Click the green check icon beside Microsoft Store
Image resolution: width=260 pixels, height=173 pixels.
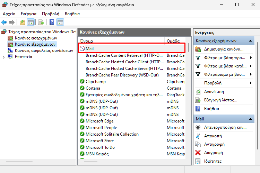pos(82,140)
